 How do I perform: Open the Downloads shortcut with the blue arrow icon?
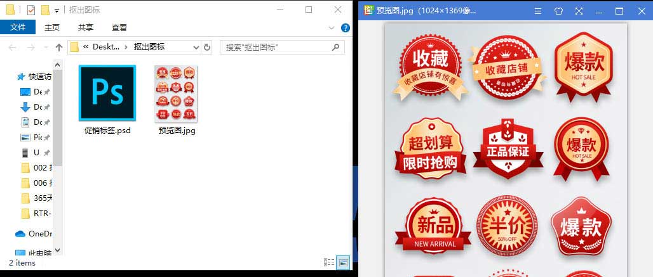click(36, 107)
